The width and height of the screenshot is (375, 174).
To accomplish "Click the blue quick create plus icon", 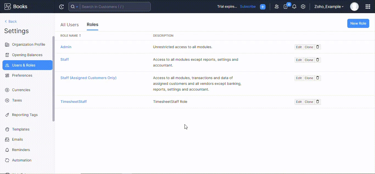I will point(263,7).
